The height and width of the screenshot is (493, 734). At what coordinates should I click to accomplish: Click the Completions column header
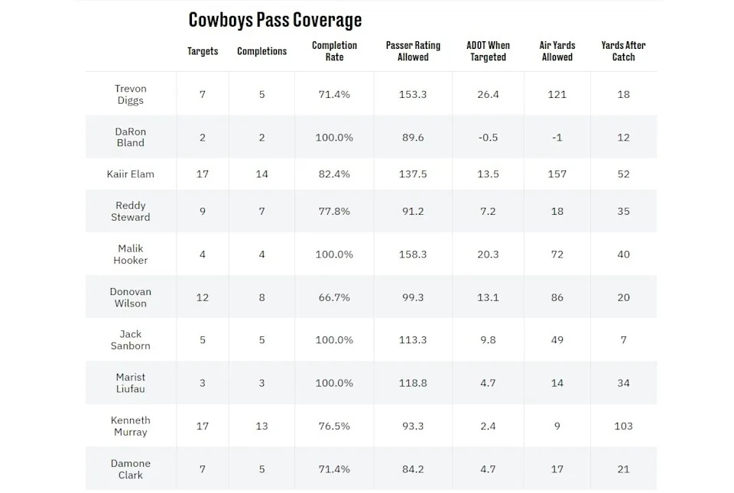pyautogui.click(x=261, y=51)
